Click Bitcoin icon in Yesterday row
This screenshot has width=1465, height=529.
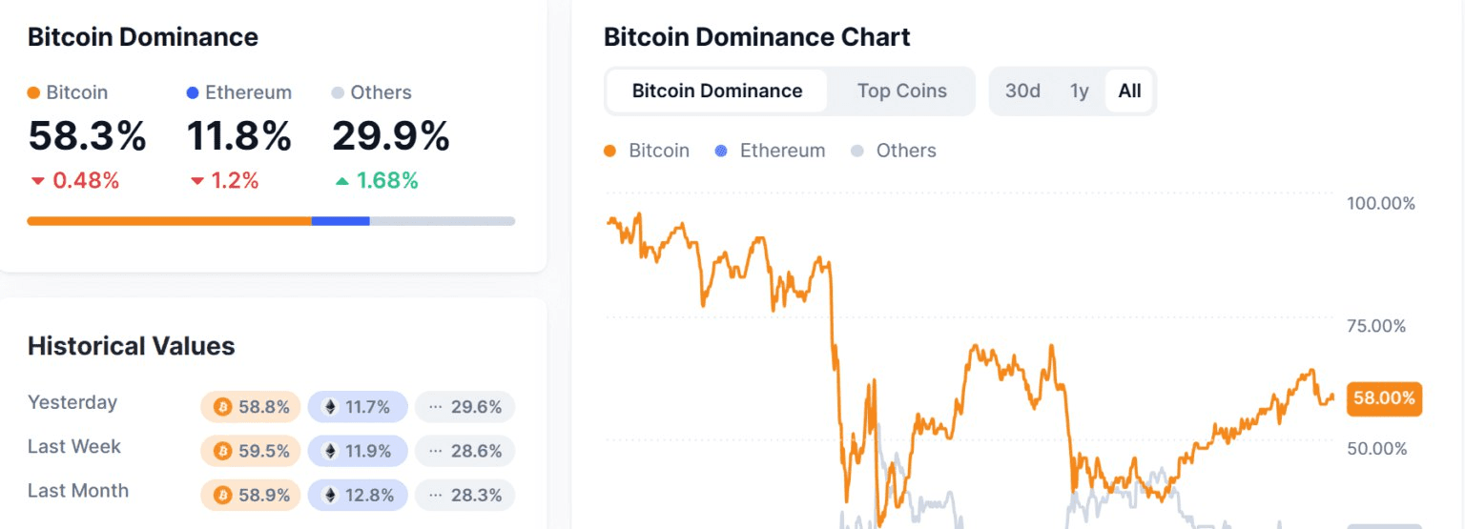point(222,407)
